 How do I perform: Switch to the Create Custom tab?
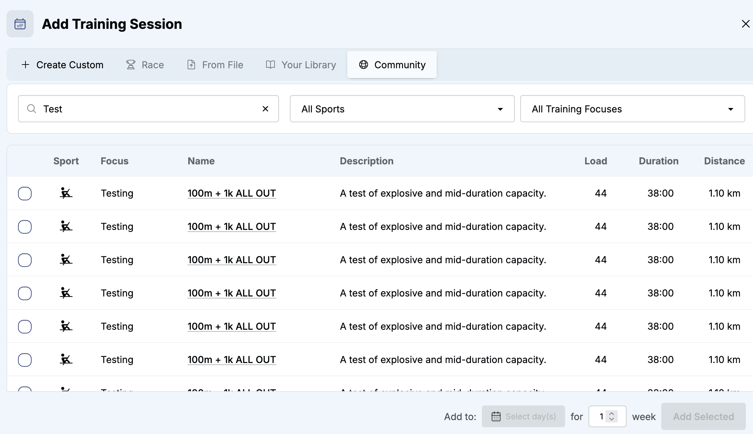click(x=62, y=65)
